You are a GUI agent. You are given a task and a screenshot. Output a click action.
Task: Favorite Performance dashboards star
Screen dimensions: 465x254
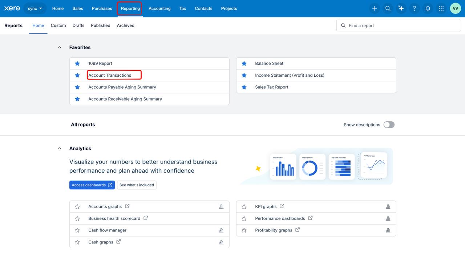coord(244,218)
